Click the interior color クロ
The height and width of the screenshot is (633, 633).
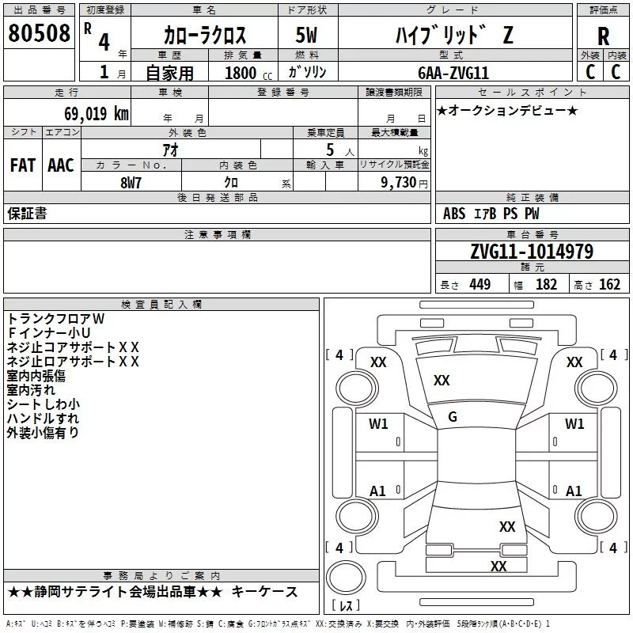(231, 183)
